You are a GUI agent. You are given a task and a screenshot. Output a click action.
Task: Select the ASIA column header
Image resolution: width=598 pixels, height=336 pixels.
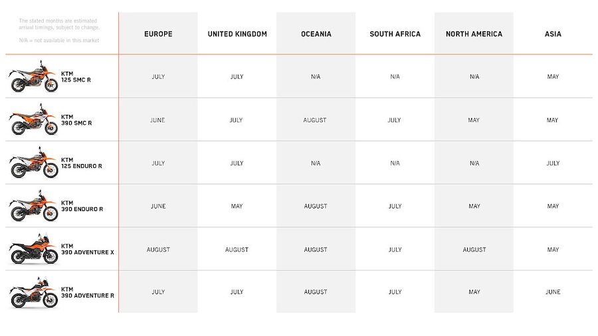click(553, 34)
